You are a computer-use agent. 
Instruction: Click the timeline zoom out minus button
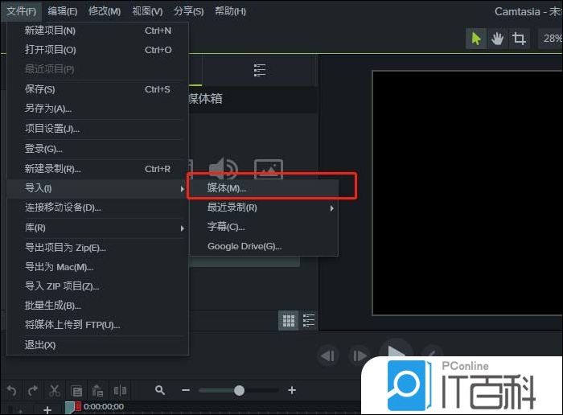[x=186, y=390]
